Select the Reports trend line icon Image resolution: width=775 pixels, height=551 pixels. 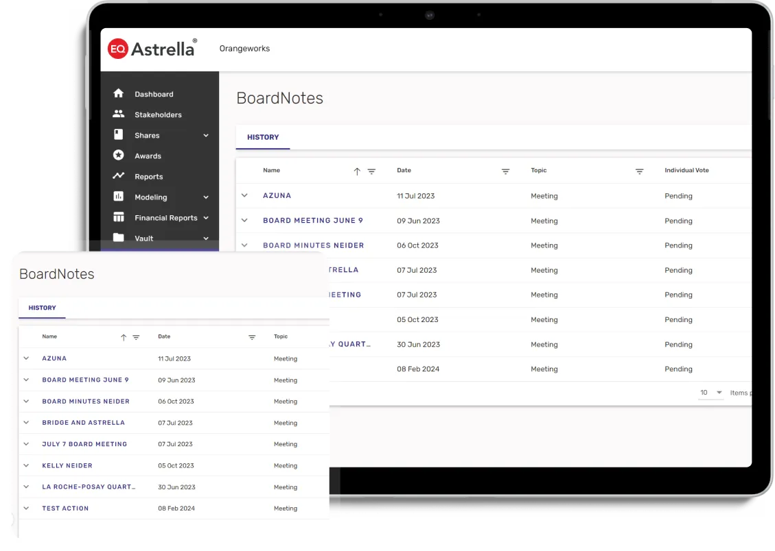[x=119, y=176]
